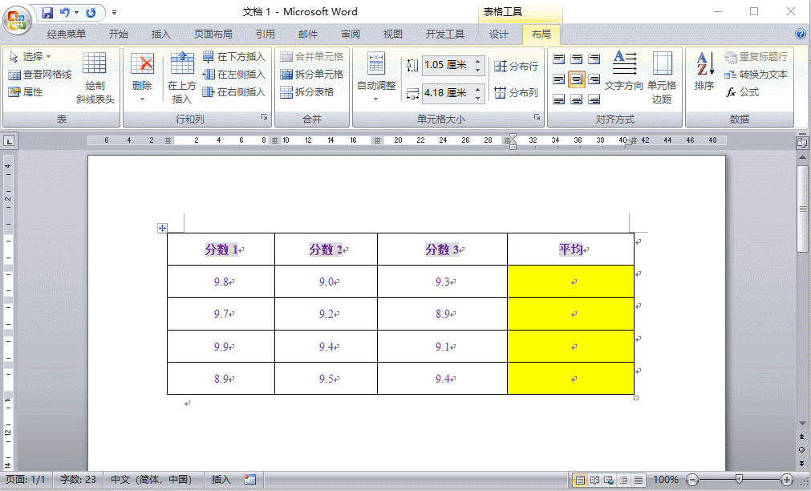Click the tab stop selector on ruler
Viewport: 811px width, 491px height.
(9, 140)
